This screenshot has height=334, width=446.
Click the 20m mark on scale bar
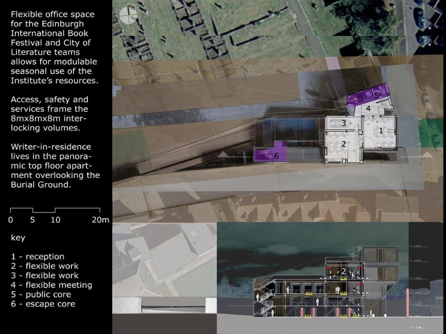[101, 220]
